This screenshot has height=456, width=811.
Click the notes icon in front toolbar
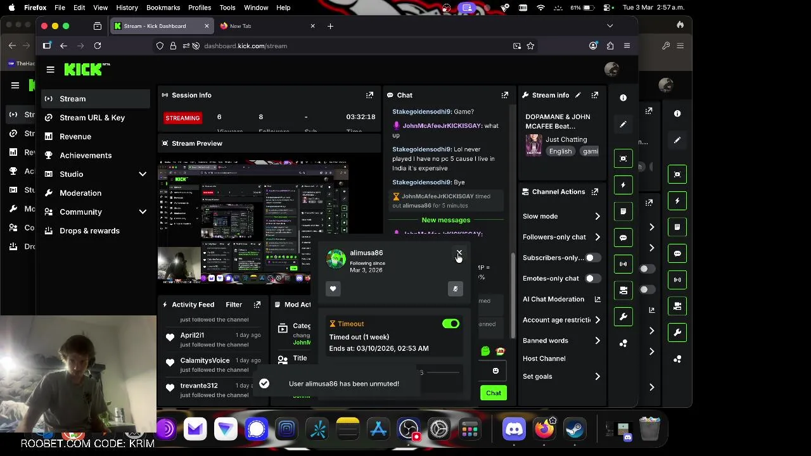pos(623,212)
